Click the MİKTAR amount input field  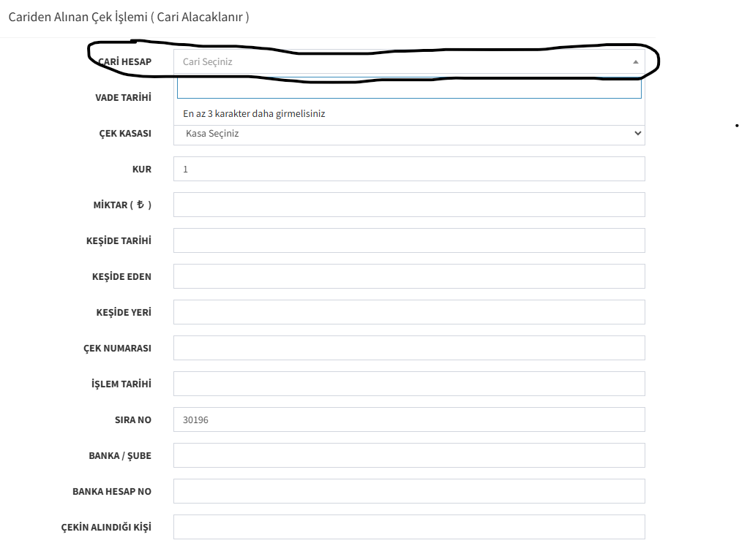pyautogui.click(x=408, y=205)
